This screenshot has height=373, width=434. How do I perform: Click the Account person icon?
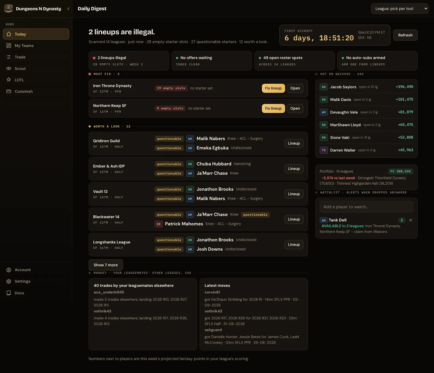click(9, 270)
